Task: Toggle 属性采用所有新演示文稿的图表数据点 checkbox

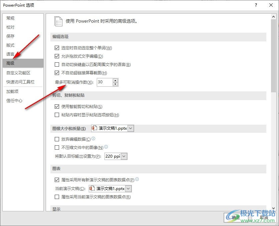Action: point(57,180)
